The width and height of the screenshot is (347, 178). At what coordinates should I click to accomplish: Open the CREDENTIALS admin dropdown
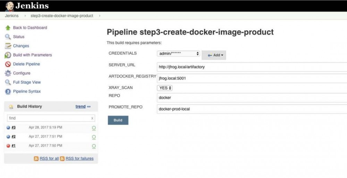point(178,54)
